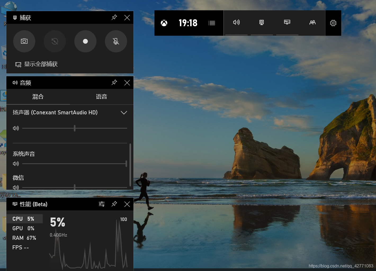Image resolution: width=376 pixels, height=271 pixels.
Task: Close the 性能 (Beta) widget
Action: 127,204
